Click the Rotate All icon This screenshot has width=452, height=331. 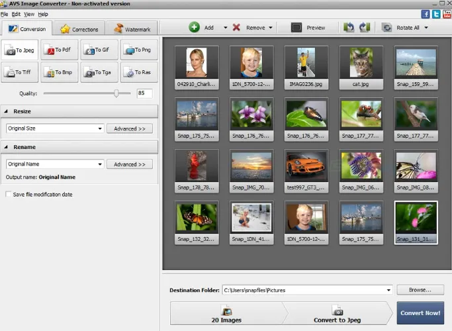386,28
